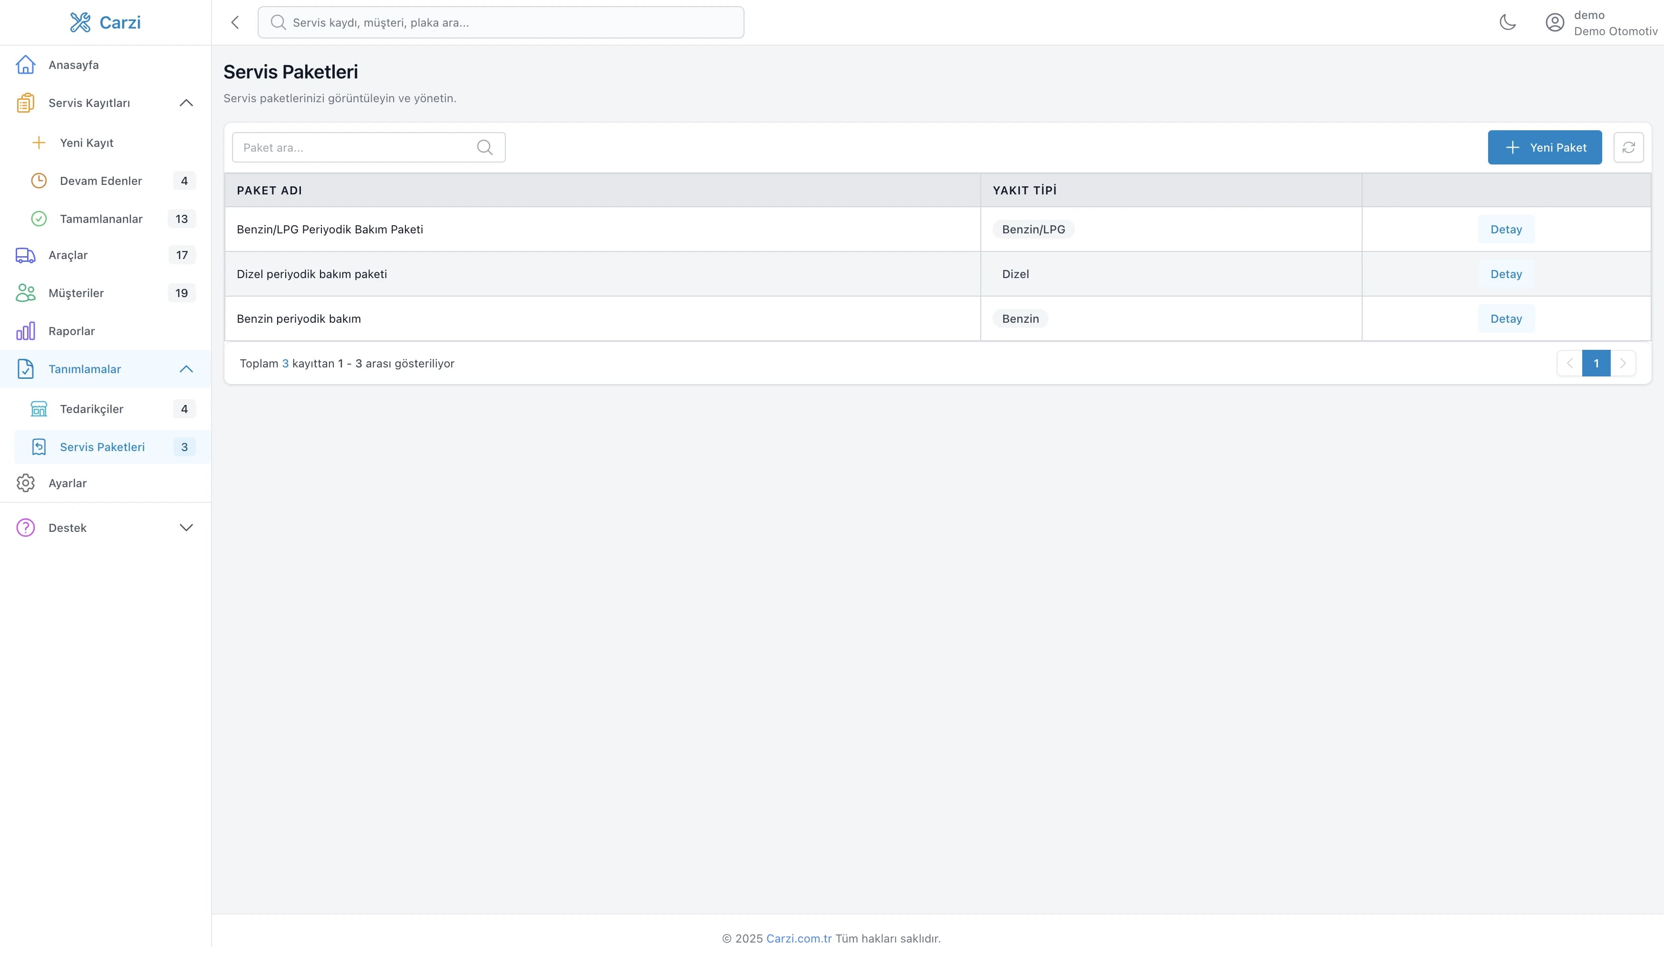Click the Destek question mark icon
1664x962 pixels.
(x=26, y=528)
